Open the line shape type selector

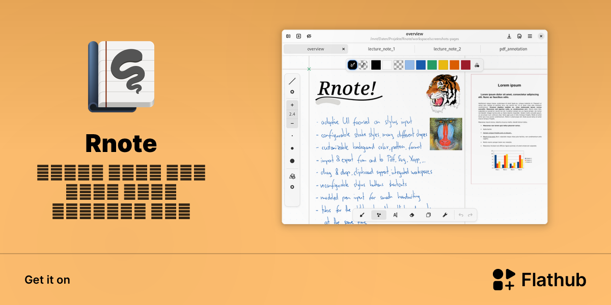(292, 81)
